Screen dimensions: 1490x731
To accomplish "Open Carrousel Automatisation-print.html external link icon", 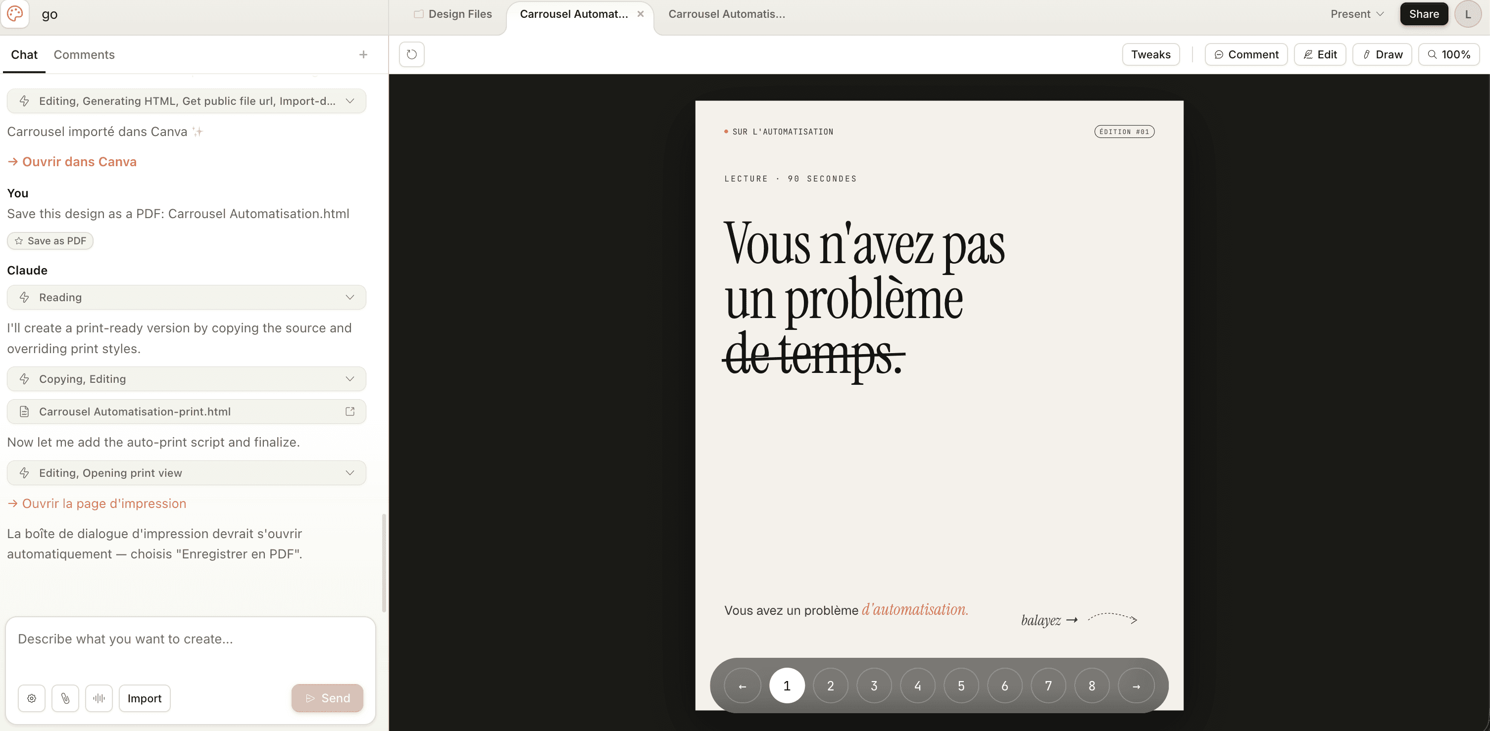I will [x=350, y=411].
